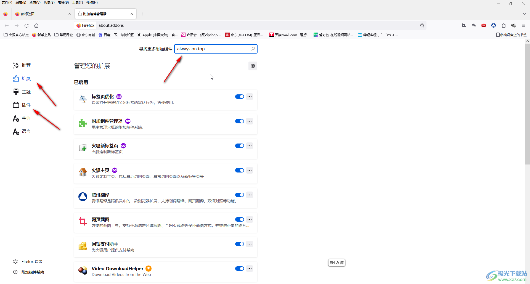Open Firefox 设置 link
Viewport: 530px width, 284px height.
(28, 261)
